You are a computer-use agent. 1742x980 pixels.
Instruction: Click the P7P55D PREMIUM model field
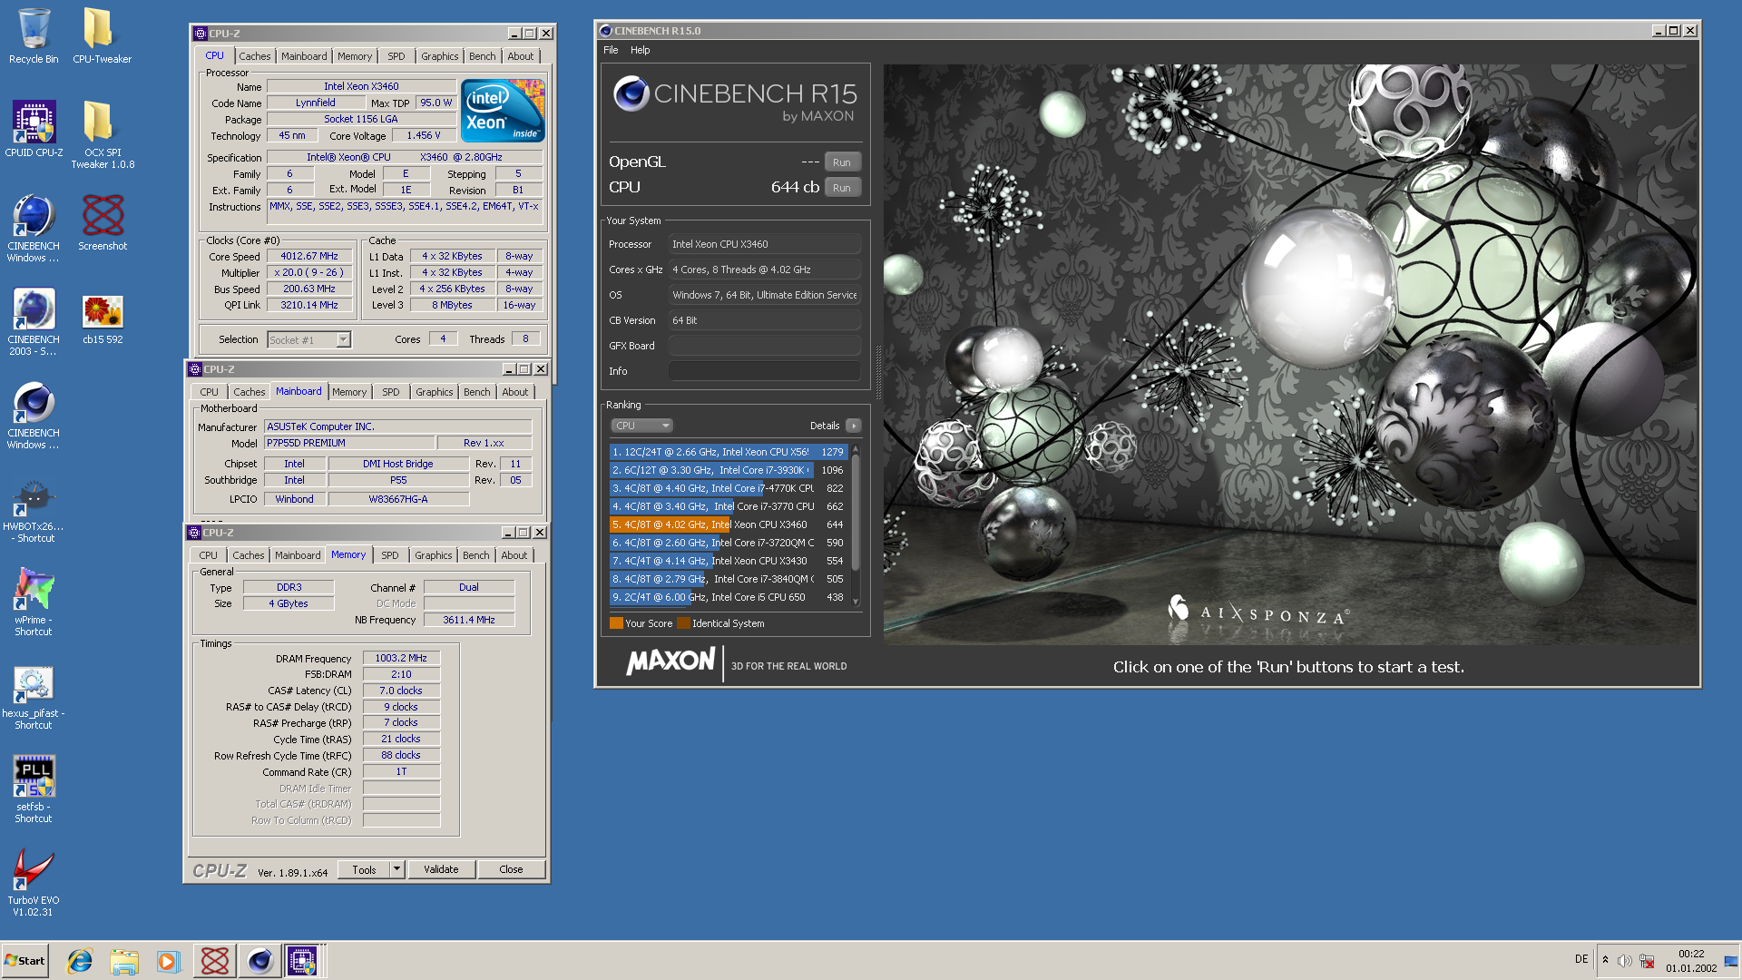348,443
